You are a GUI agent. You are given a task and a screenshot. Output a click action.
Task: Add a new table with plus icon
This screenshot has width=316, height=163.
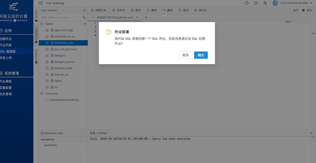pyautogui.click(x=85, y=24)
